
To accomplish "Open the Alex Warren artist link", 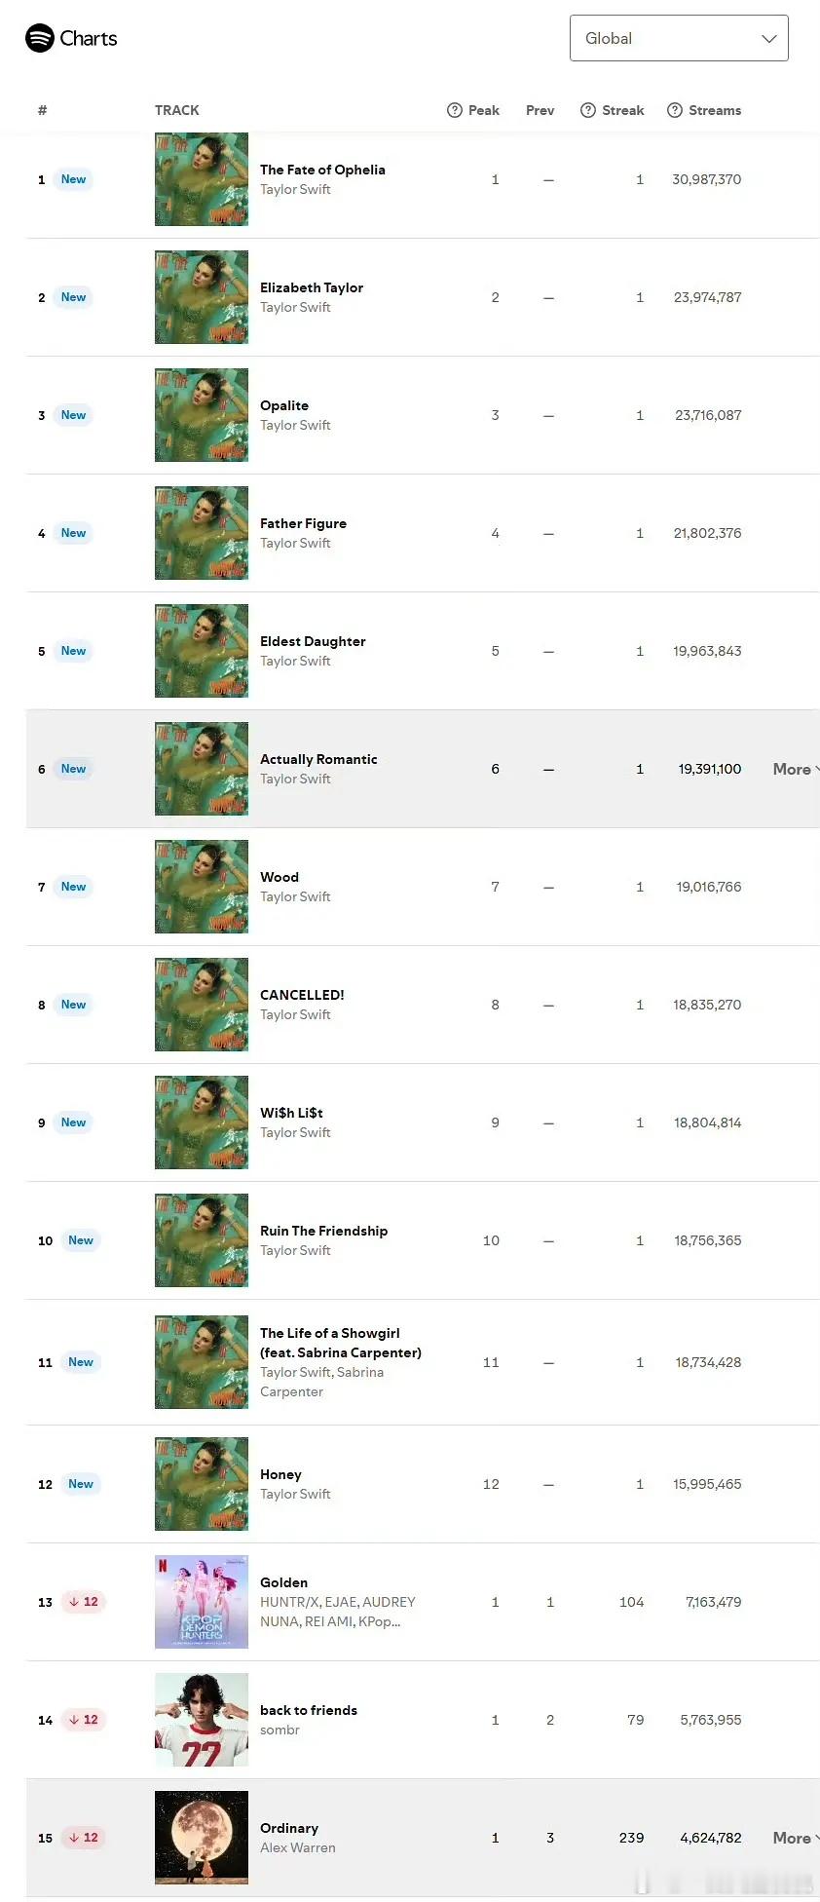I will tap(298, 1847).
